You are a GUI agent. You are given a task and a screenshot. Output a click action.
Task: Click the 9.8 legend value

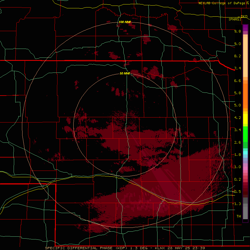237,31
